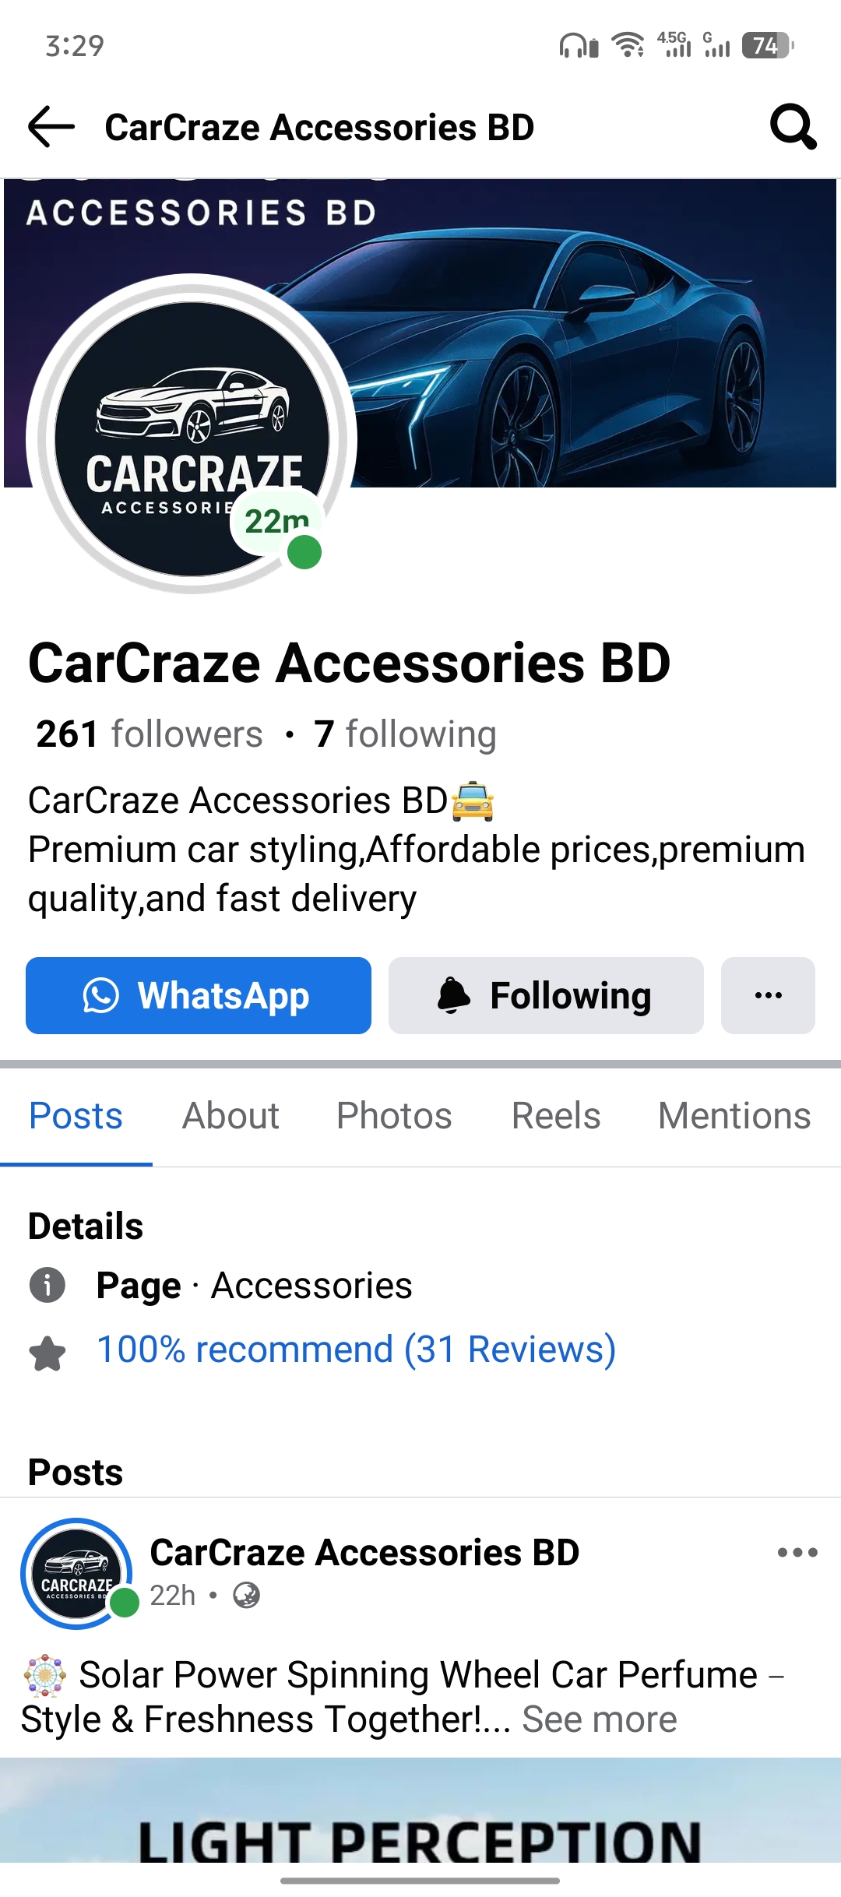Tap the star icon beside recommendations
Screen dimensions: 841x1897
pos(48,1353)
